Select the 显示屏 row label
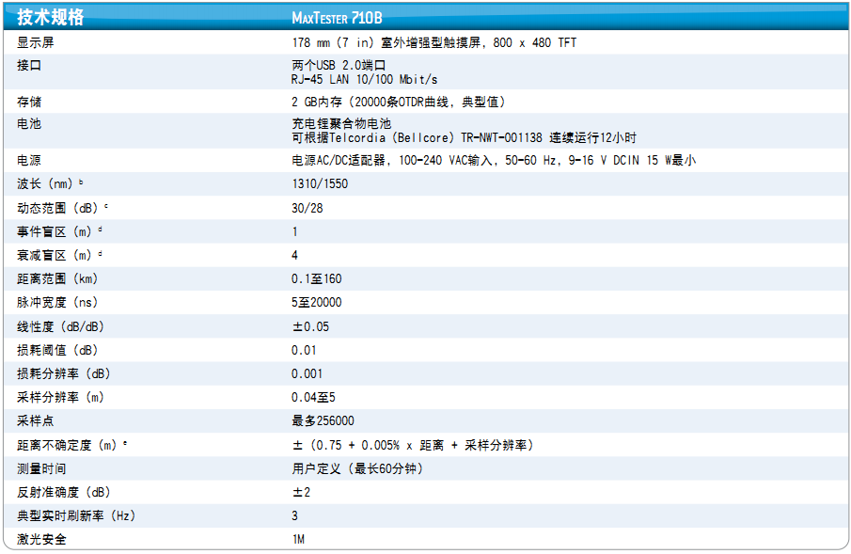Screen dimensions: 851x554 coord(36,42)
